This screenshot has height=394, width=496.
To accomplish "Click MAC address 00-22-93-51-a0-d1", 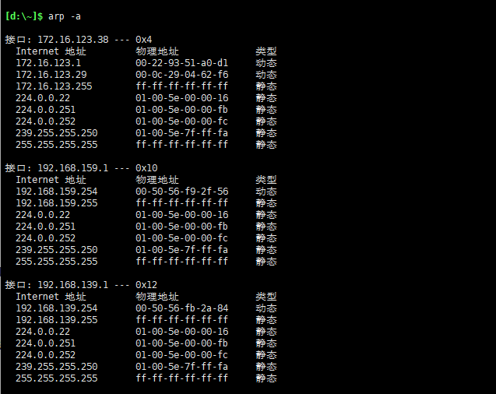I will tap(181, 62).
